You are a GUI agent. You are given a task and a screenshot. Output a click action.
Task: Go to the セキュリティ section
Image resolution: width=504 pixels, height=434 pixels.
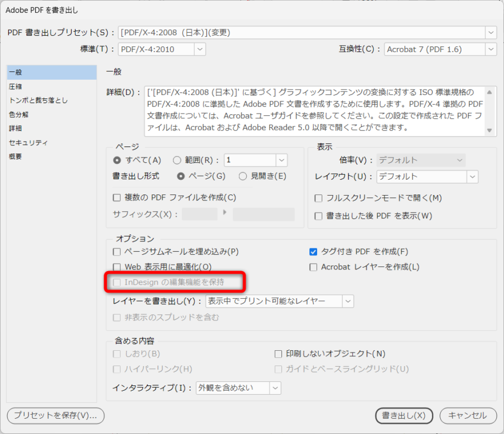(x=28, y=143)
